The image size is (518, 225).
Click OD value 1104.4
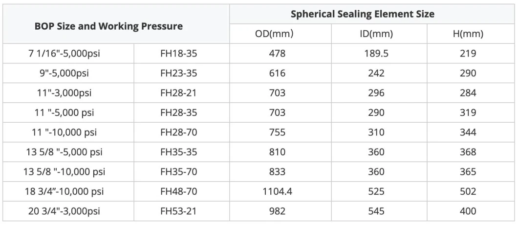(277, 191)
